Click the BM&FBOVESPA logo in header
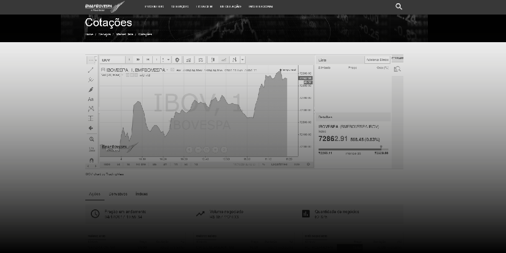506x253 pixels. 104,7
